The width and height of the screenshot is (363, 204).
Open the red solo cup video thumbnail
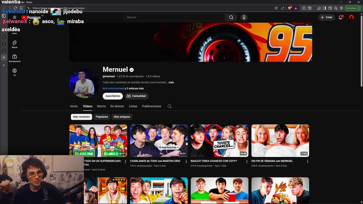[220, 191]
